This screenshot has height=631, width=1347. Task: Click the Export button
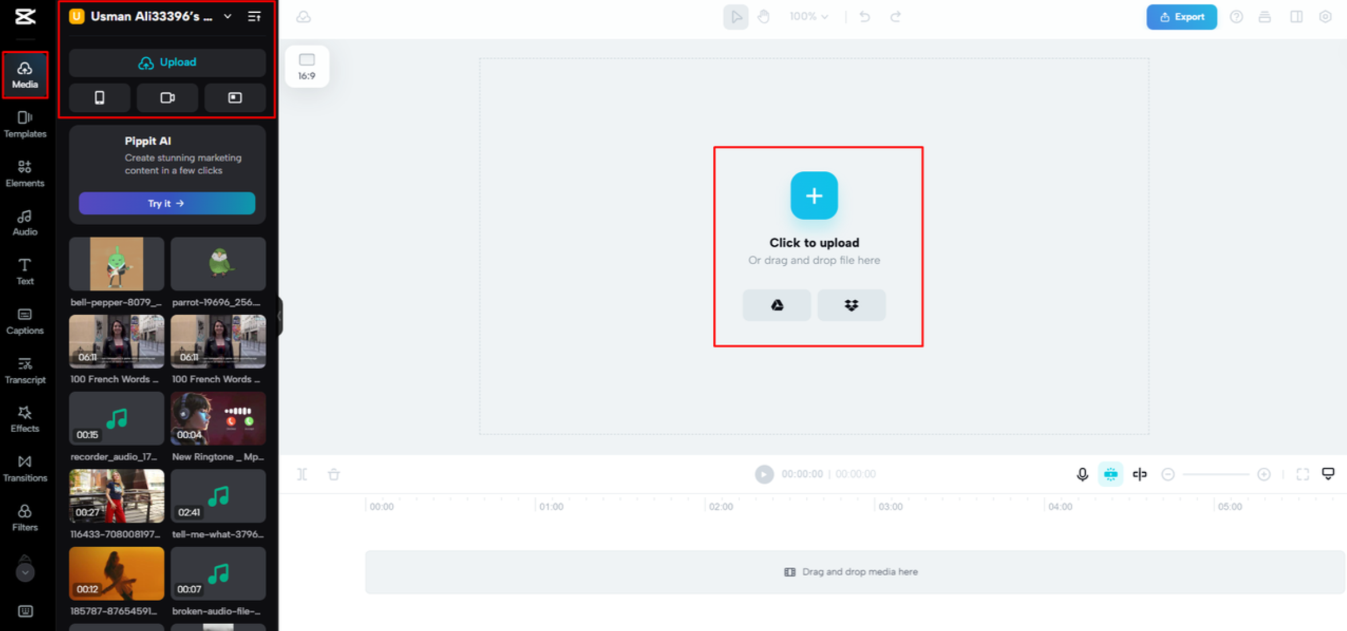[x=1181, y=17]
